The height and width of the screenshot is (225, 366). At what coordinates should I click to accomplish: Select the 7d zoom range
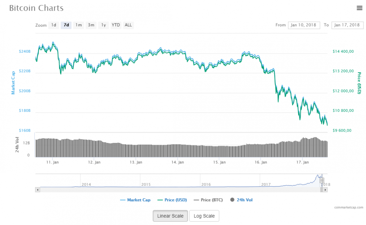point(66,25)
